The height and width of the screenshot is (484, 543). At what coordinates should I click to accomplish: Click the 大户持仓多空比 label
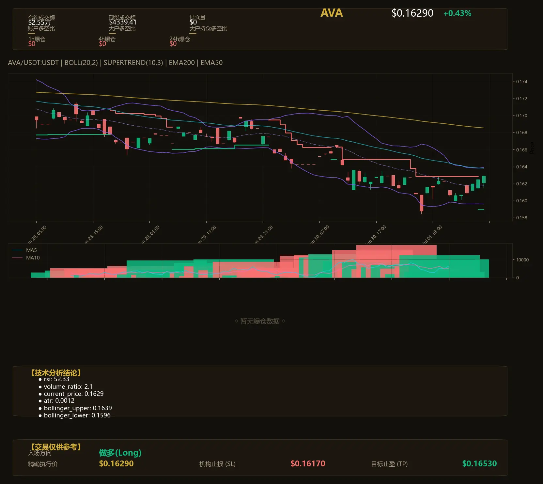point(208,28)
